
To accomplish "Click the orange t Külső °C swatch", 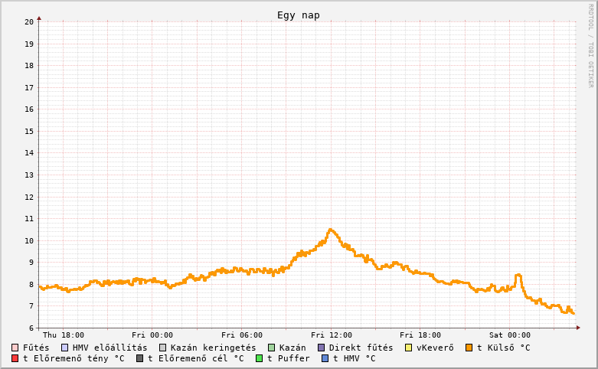I will (469, 348).
